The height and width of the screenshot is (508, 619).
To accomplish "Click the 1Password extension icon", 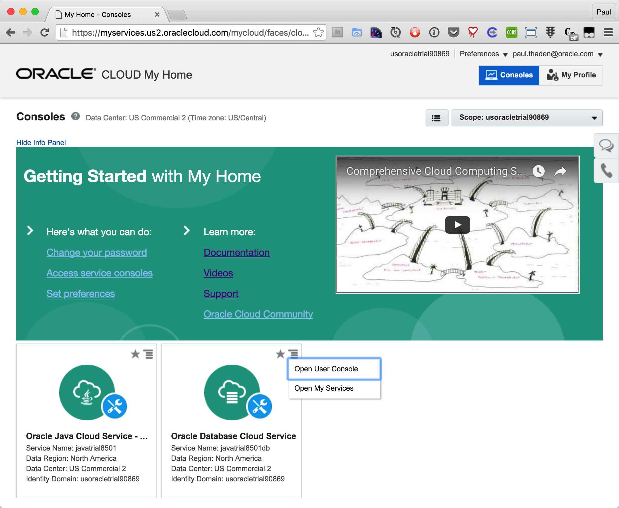I will click(434, 32).
